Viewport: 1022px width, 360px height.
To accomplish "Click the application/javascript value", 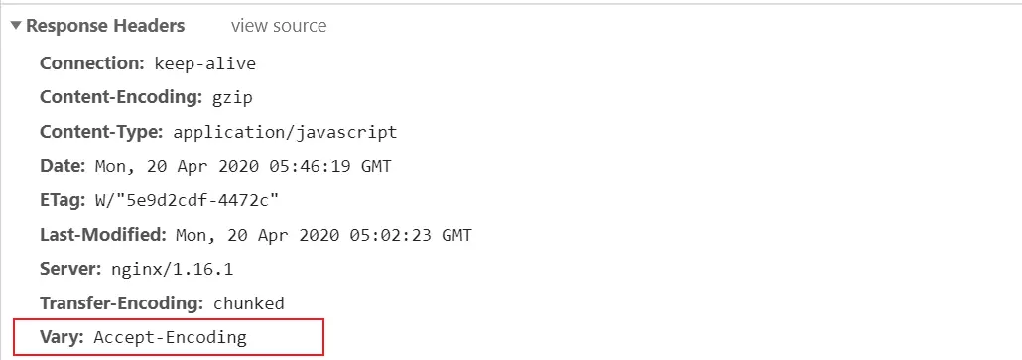I will pos(285,133).
